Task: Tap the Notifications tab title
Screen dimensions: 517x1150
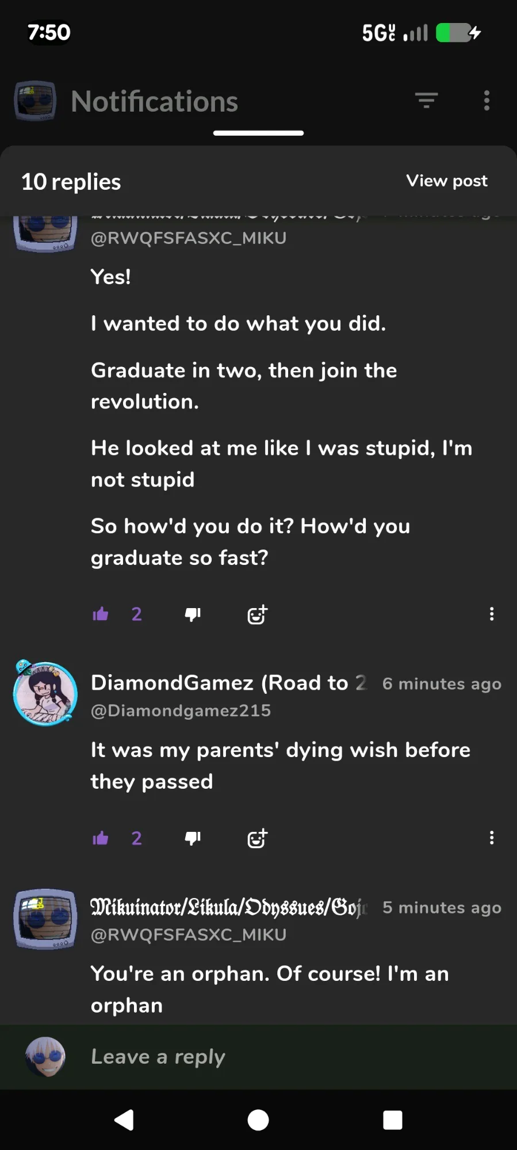Action: (154, 102)
